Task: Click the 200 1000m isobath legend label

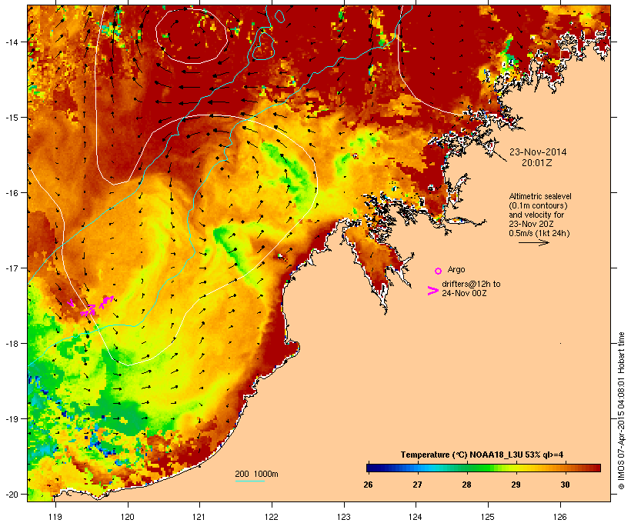Action: tap(256, 474)
